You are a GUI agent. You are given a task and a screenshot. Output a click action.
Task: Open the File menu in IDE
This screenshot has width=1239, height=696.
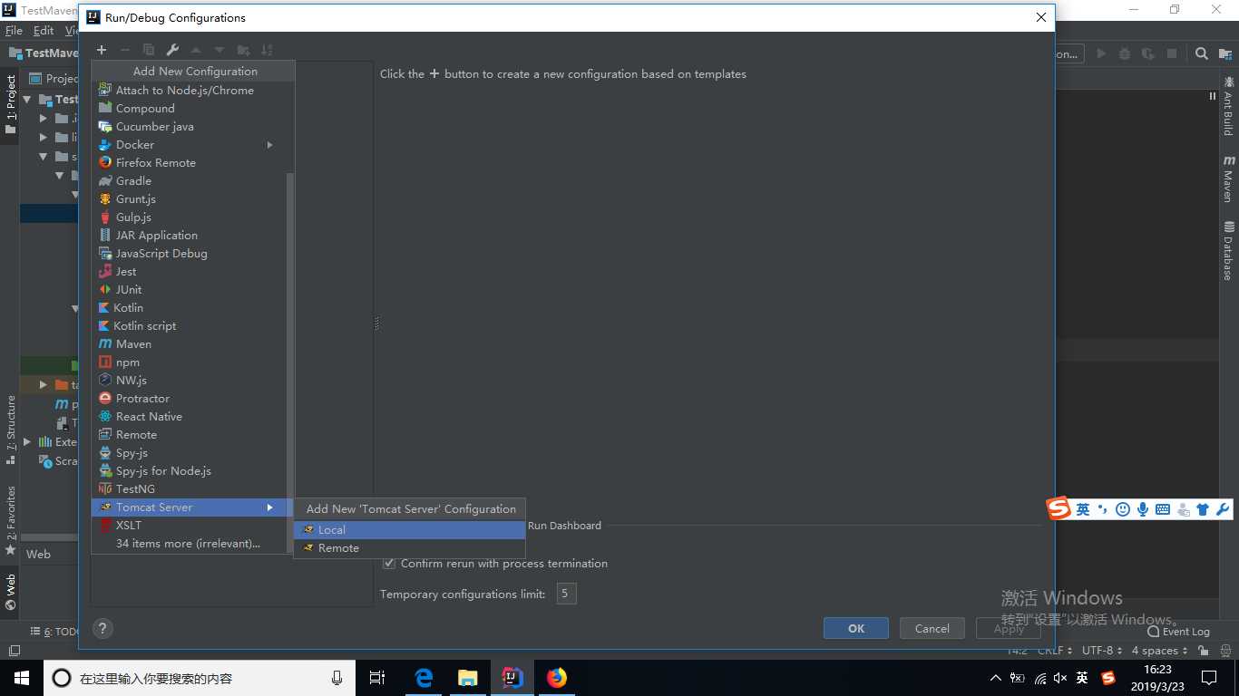14,31
